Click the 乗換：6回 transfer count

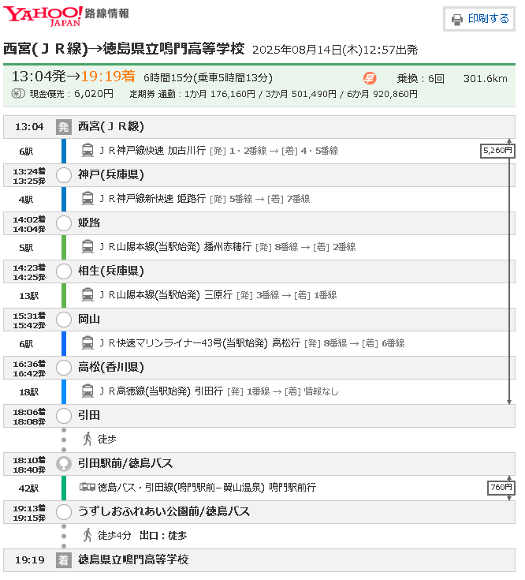click(421, 78)
